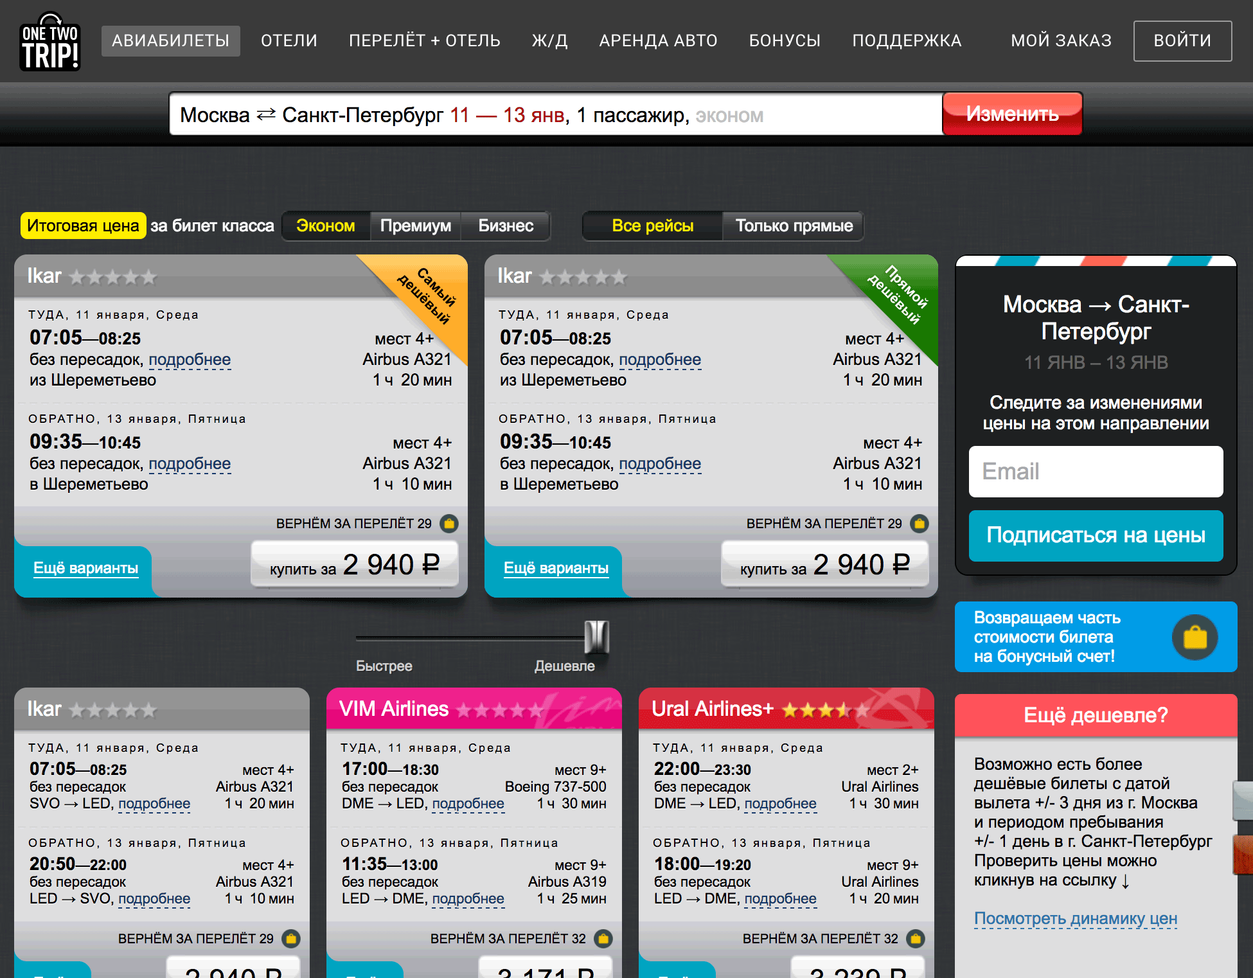Open Ж/Д trains section
The height and width of the screenshot is (978, 1253).
click(x=550, y=40)
